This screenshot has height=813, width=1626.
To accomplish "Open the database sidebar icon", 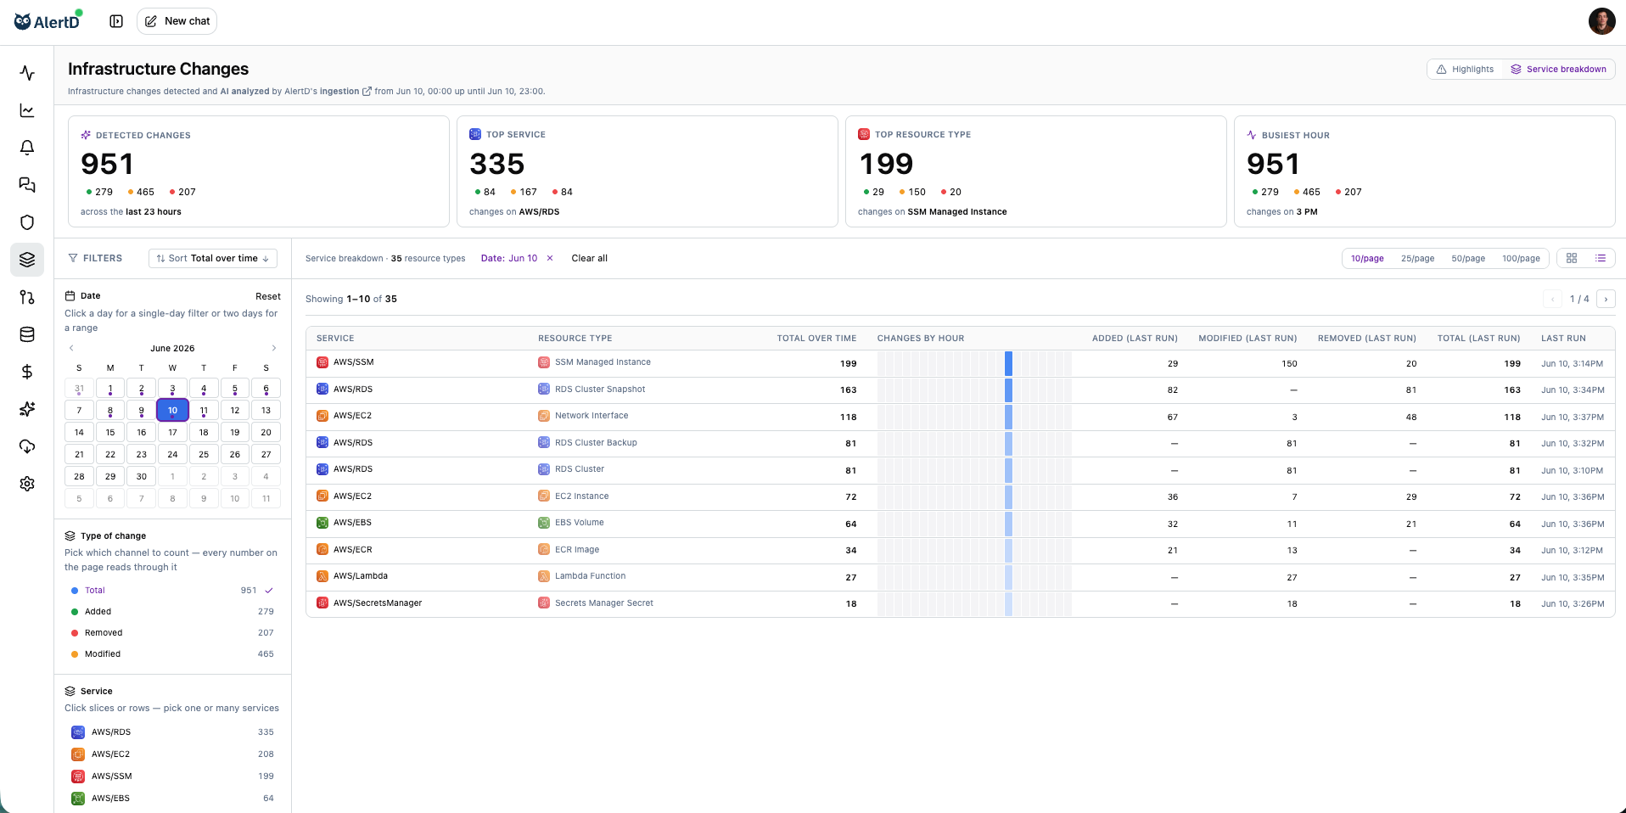I will pyautogui.click(x=27, y=334).
